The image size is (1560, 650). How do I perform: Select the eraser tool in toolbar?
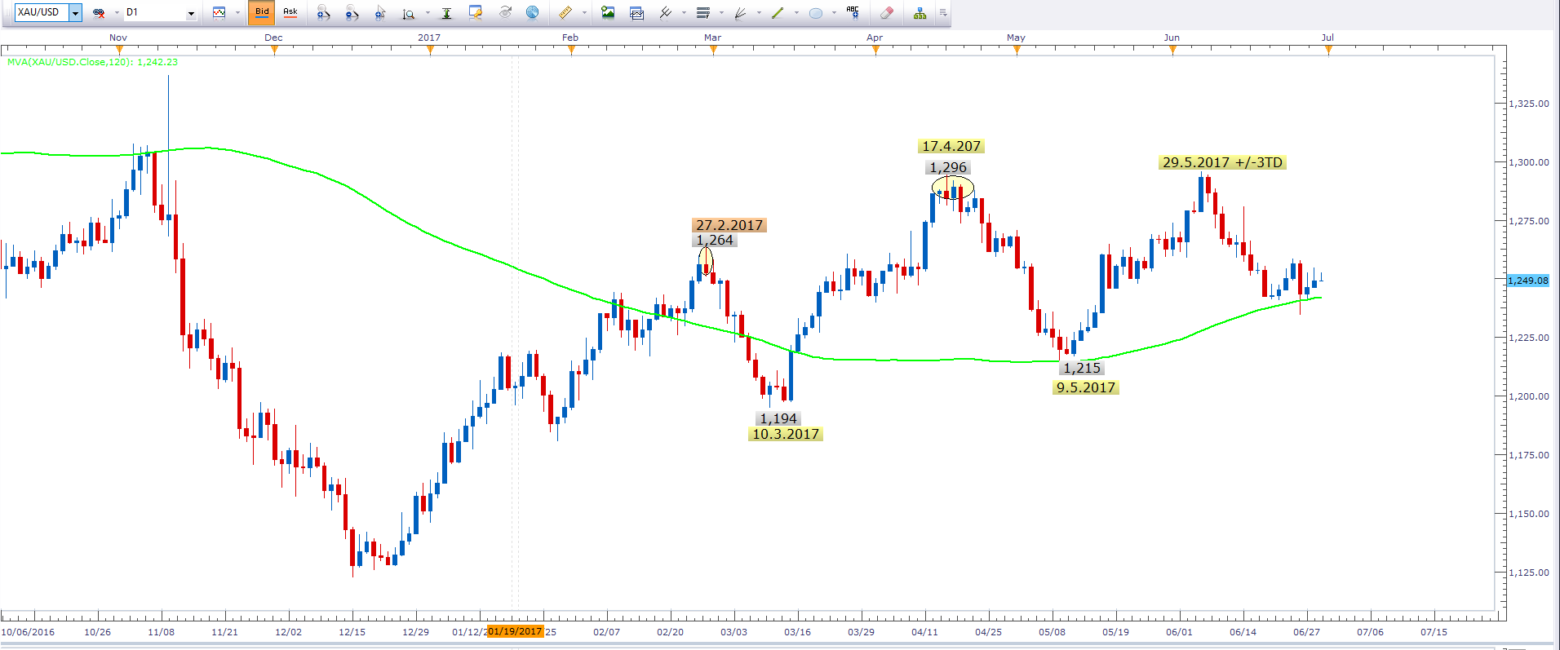(x=887, y=13)
